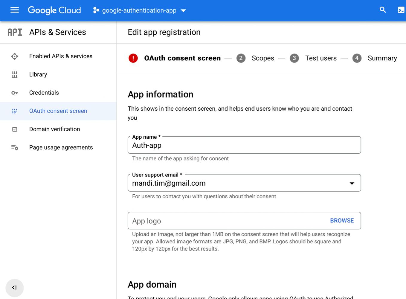Open Domain verification
The height and width of the screenshot is (299, 406).
tap(58, 129)
